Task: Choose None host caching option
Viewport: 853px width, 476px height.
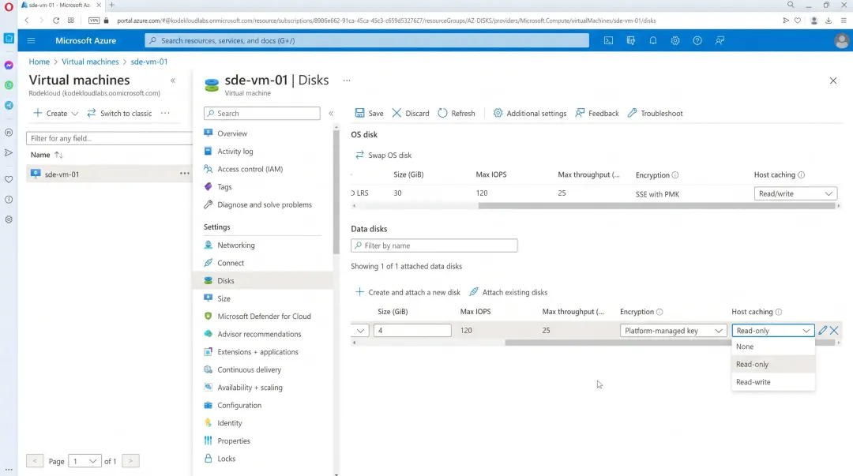Action: coord(773,347)
